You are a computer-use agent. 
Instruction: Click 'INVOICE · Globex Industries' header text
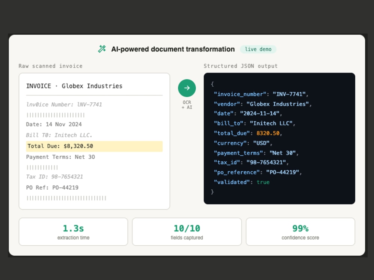pos(74,86)
